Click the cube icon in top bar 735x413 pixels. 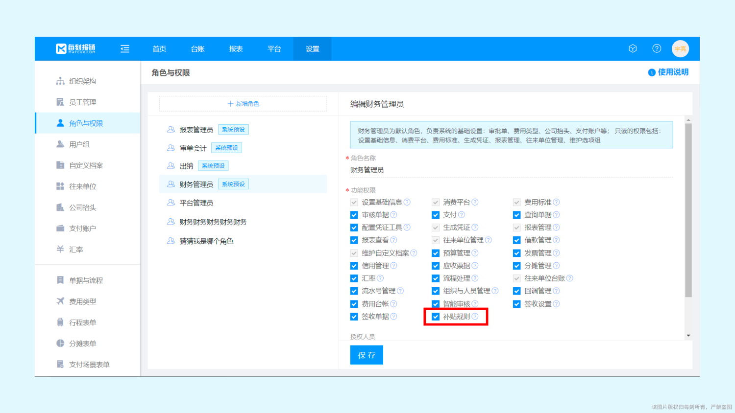(x=633, y=48)
